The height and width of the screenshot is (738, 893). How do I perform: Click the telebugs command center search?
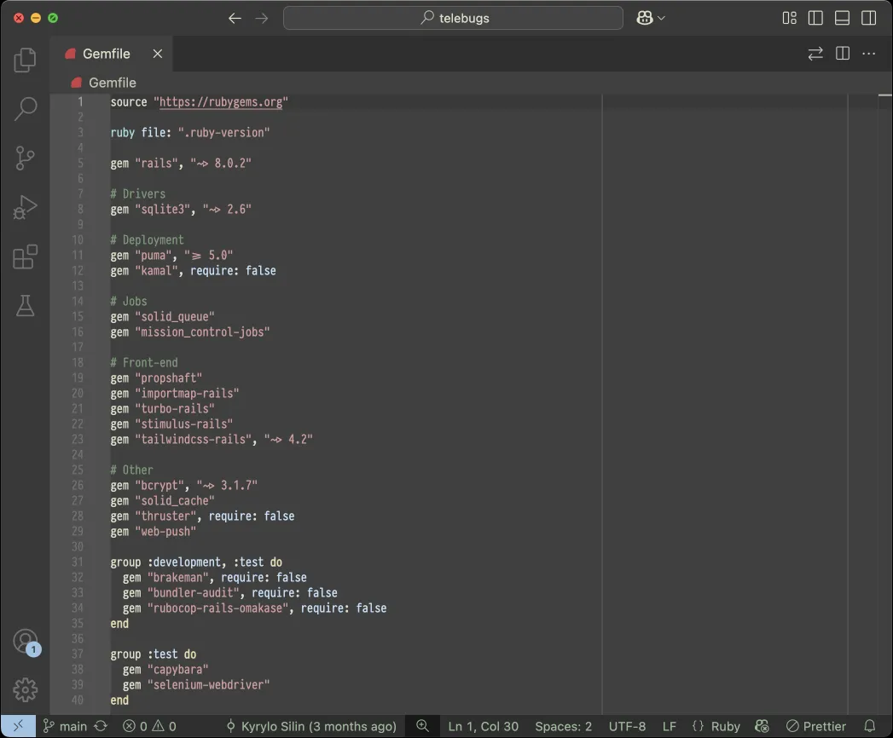453,18
